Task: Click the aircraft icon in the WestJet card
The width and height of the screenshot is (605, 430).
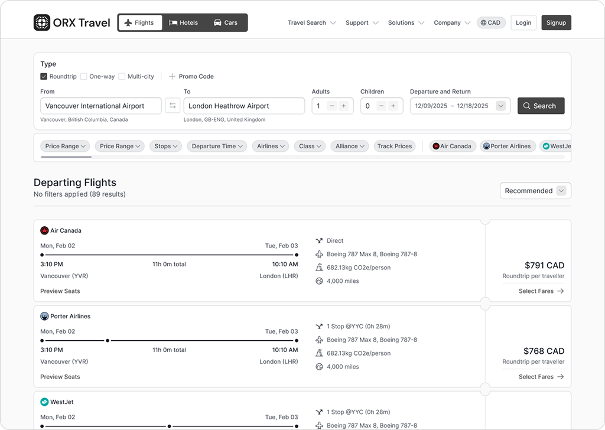Action: 319,425
